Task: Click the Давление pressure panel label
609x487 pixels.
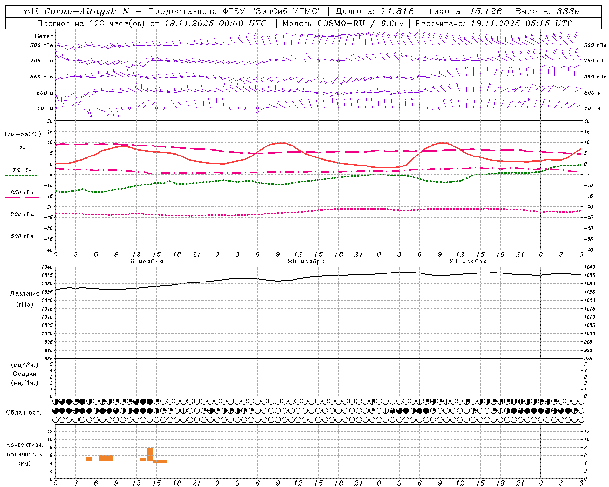Action: tap(25, 294)
